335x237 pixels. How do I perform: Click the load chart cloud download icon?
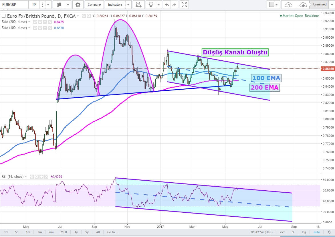click(289, 5)
